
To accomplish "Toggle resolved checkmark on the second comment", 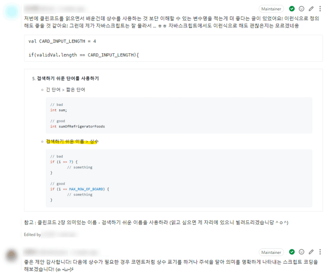I will [292, 252].
